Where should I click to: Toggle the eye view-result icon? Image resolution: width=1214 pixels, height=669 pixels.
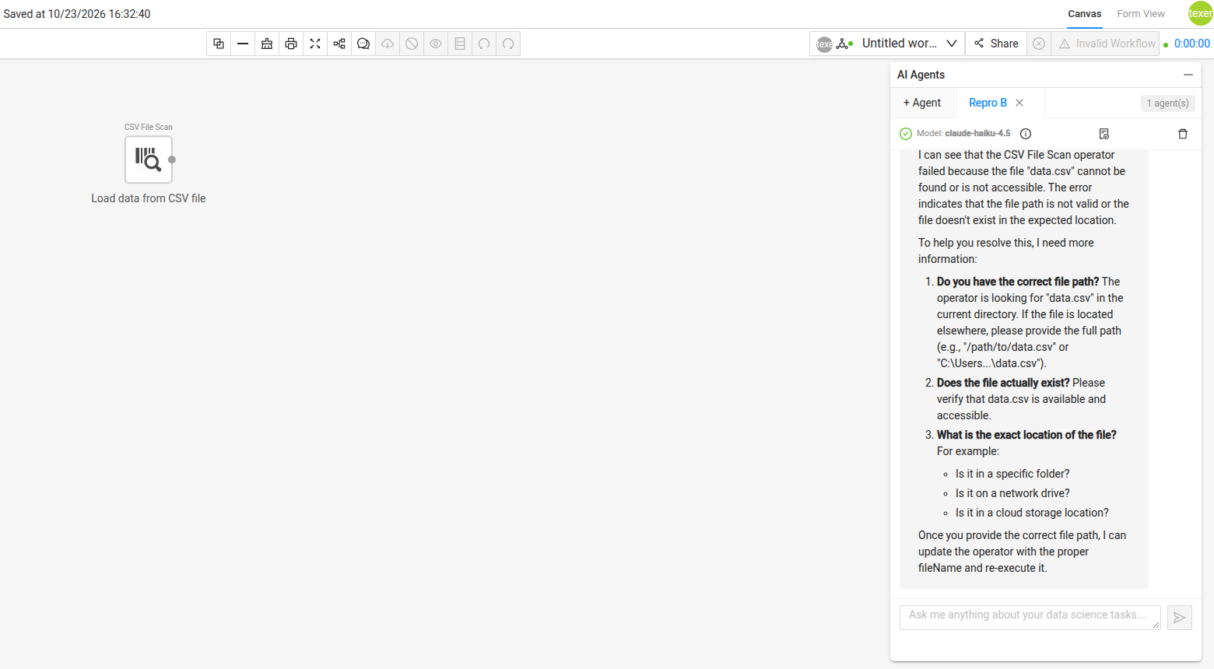pos(436,44)
